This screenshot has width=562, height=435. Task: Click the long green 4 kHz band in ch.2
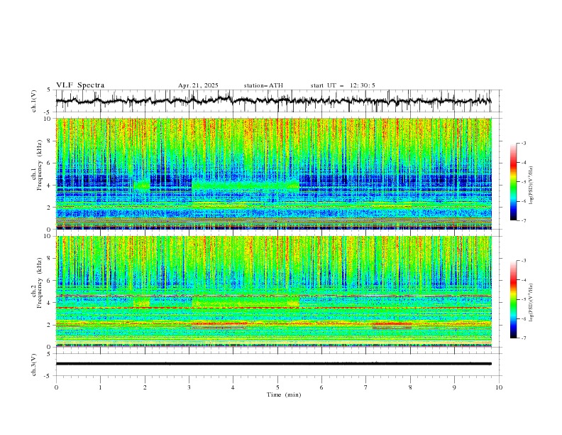[246, 302]
